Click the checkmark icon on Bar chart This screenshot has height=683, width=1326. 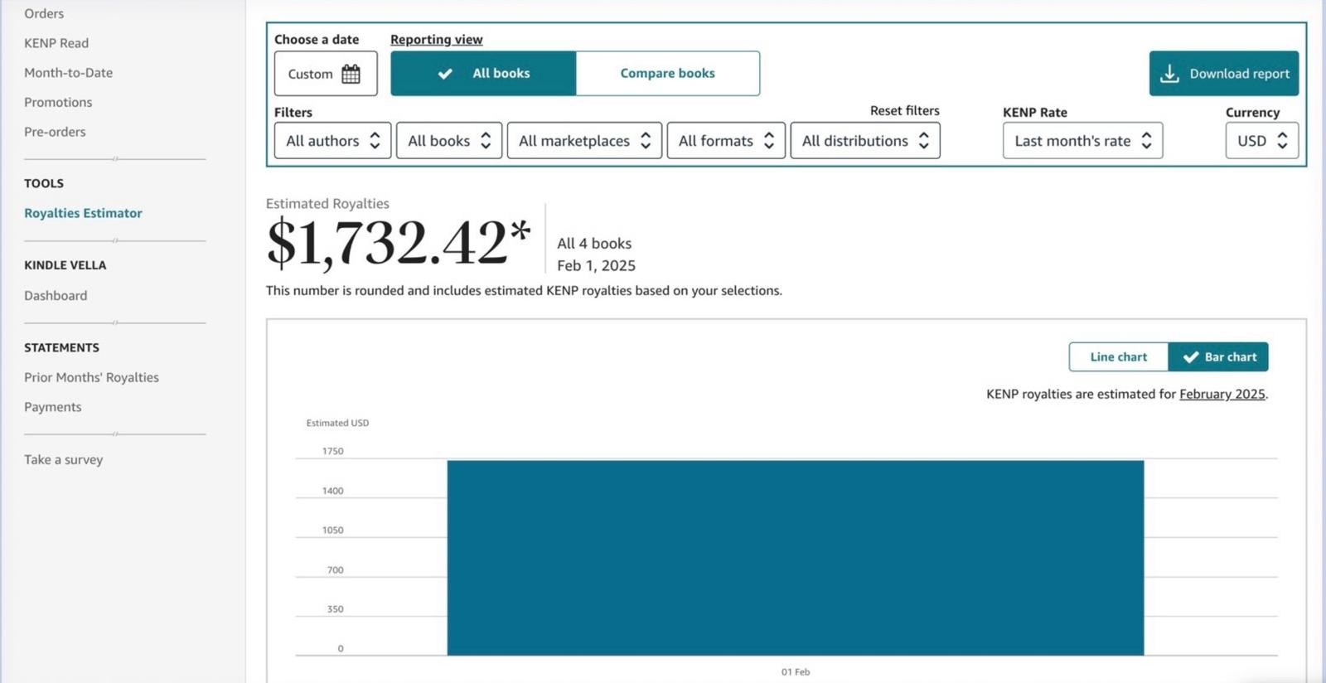(1191, 357)
